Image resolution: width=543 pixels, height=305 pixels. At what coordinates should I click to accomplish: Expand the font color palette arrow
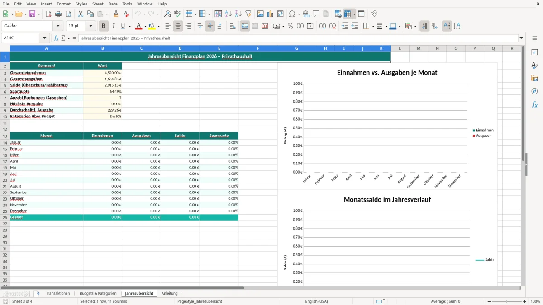pos(145,26)
